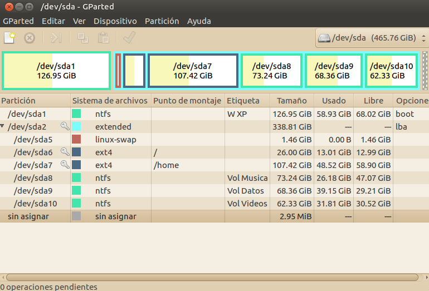
Task: Click the '48.52 GiB' used cell
Action: (334, 165)
